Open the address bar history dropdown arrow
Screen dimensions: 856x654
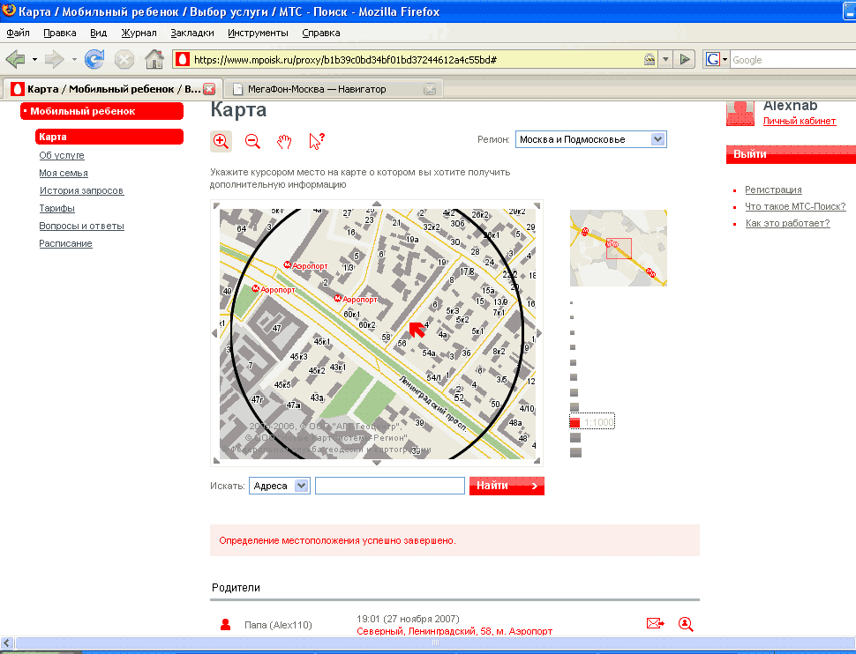click(x=665, y=59)
